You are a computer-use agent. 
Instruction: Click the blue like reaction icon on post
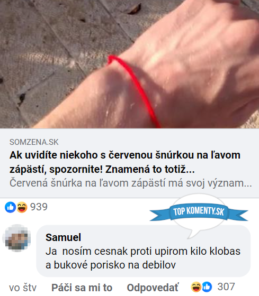coord(11,207)
